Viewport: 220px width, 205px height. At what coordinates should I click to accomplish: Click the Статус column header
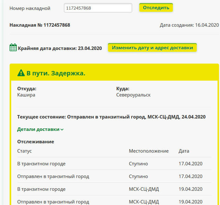(24, 151)
